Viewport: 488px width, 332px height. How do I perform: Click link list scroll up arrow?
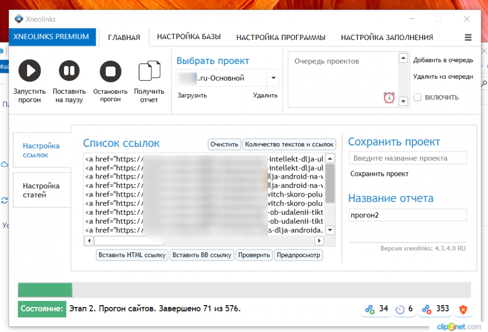pos(330,159)
